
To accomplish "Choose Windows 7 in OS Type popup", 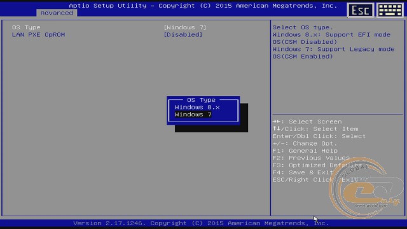I will pyautogui.click(x=193, y=114).
